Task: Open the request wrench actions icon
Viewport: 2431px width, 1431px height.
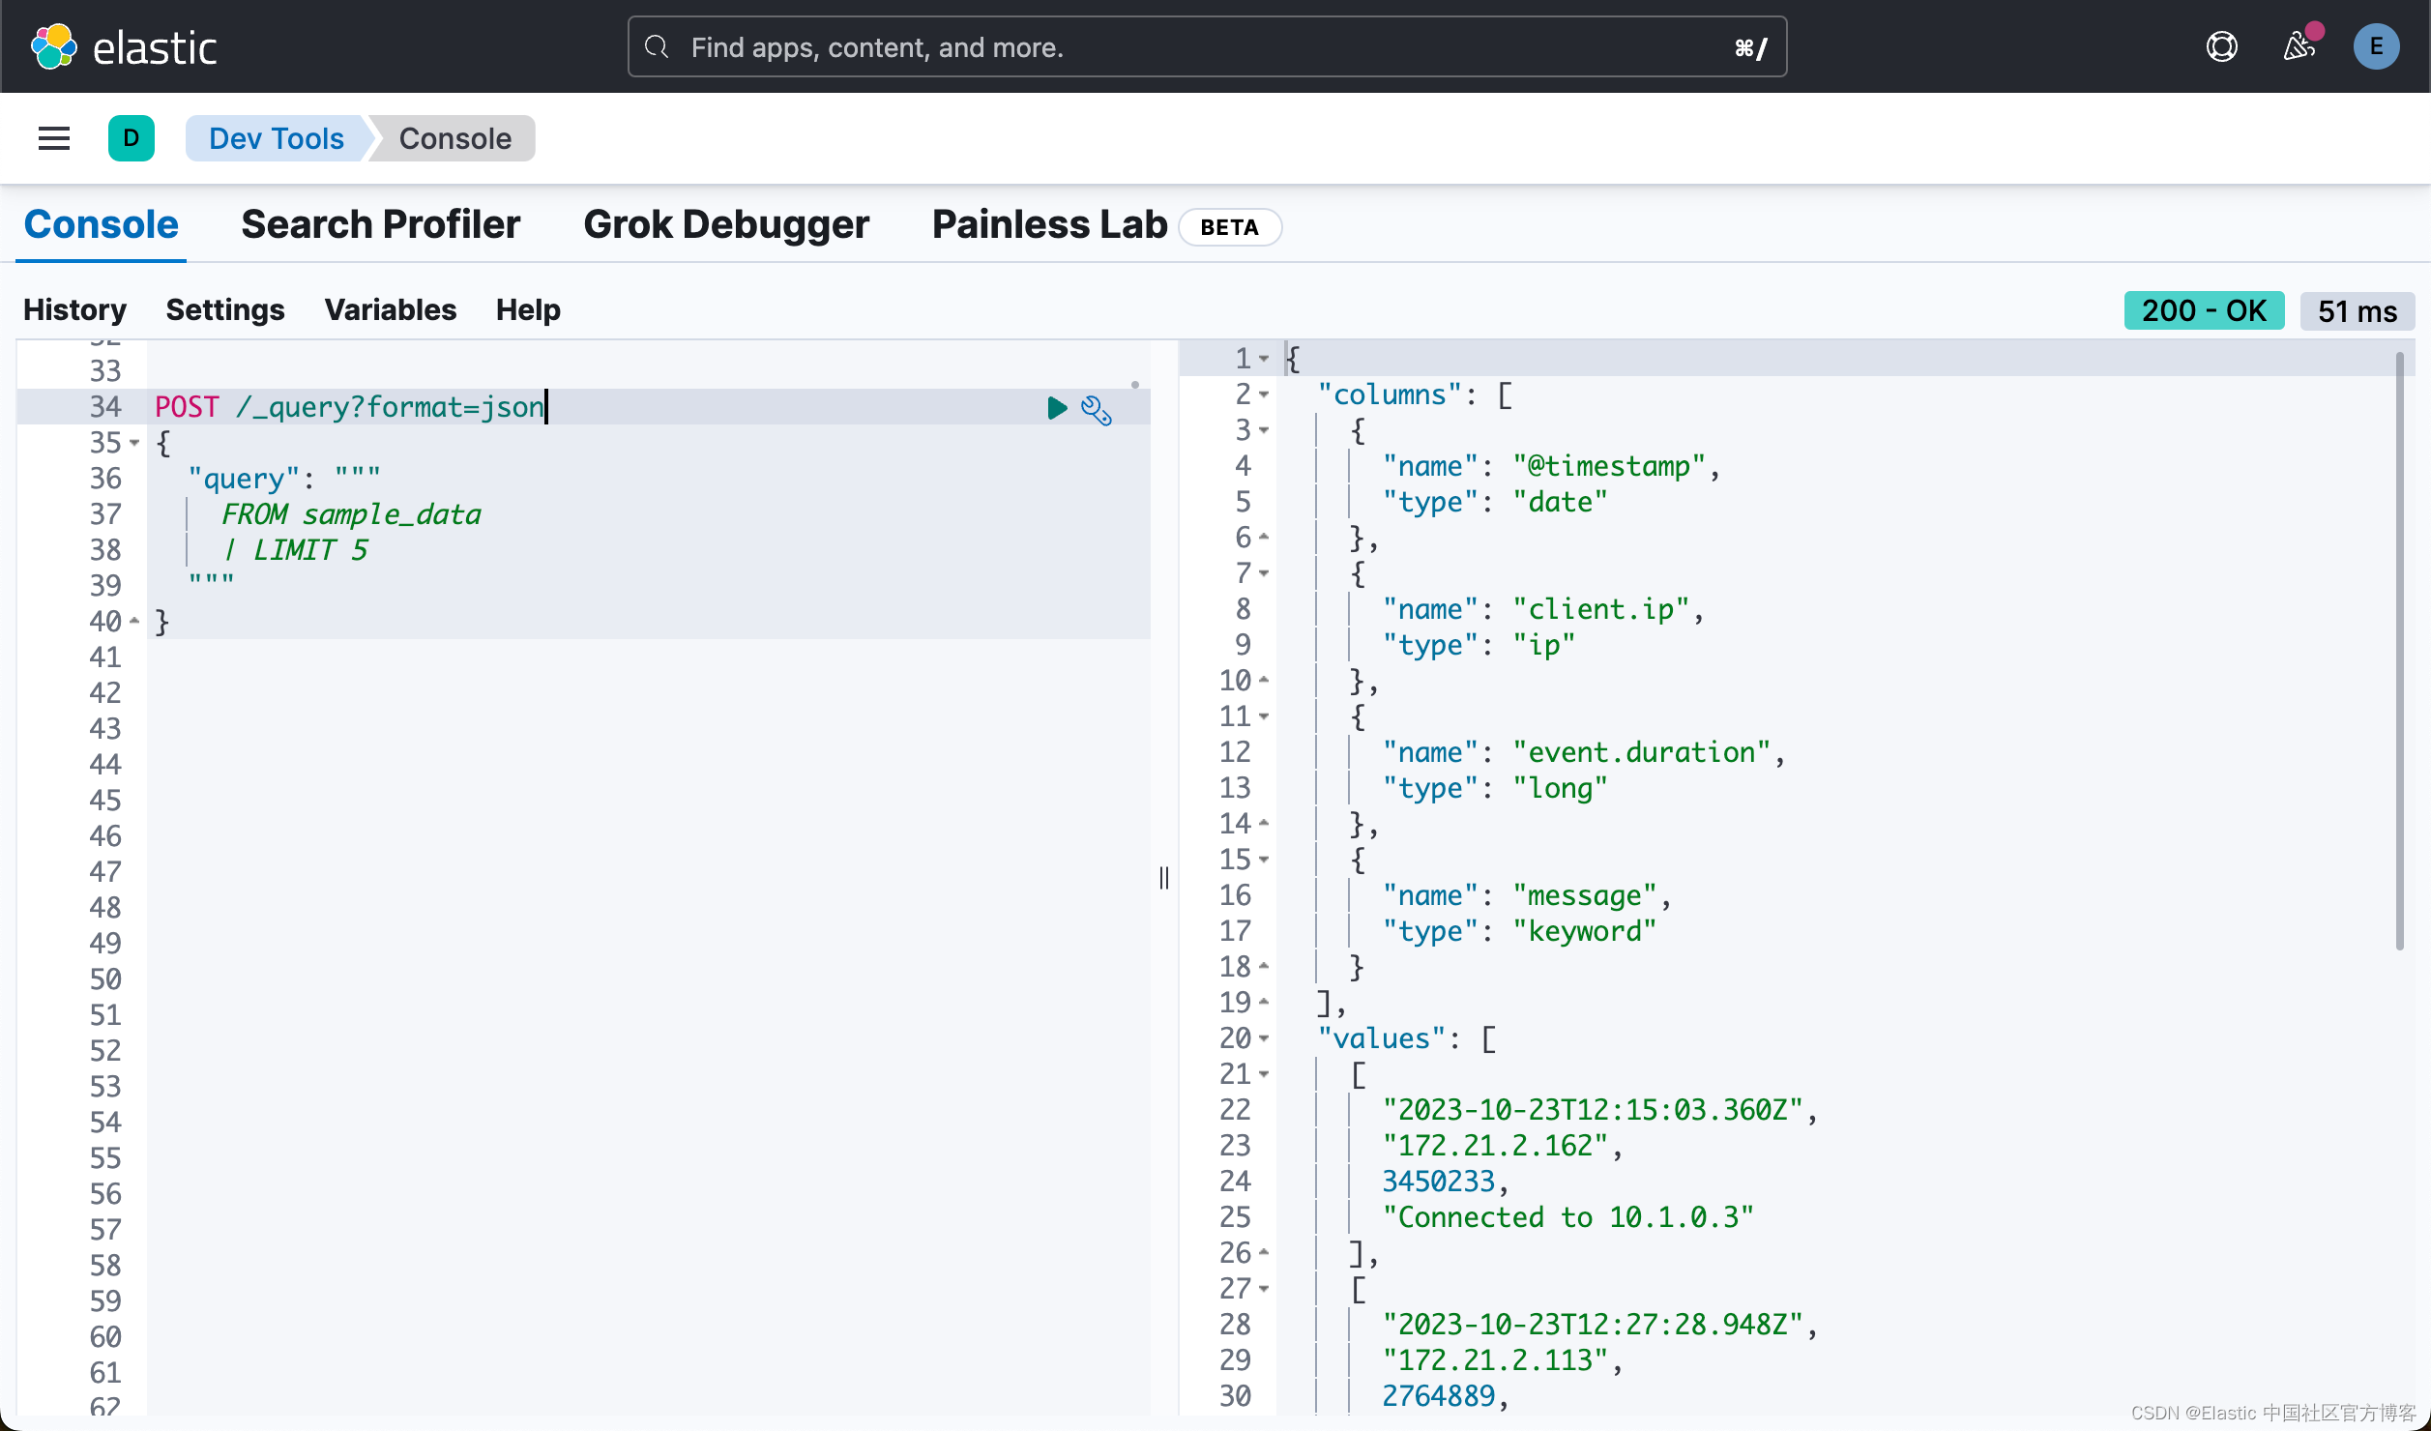Action: [x=1096, y=410]
